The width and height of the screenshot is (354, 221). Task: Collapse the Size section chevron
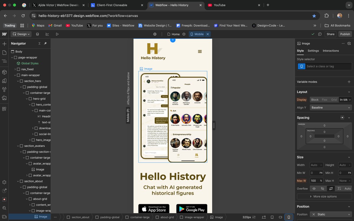pos(349,157)
